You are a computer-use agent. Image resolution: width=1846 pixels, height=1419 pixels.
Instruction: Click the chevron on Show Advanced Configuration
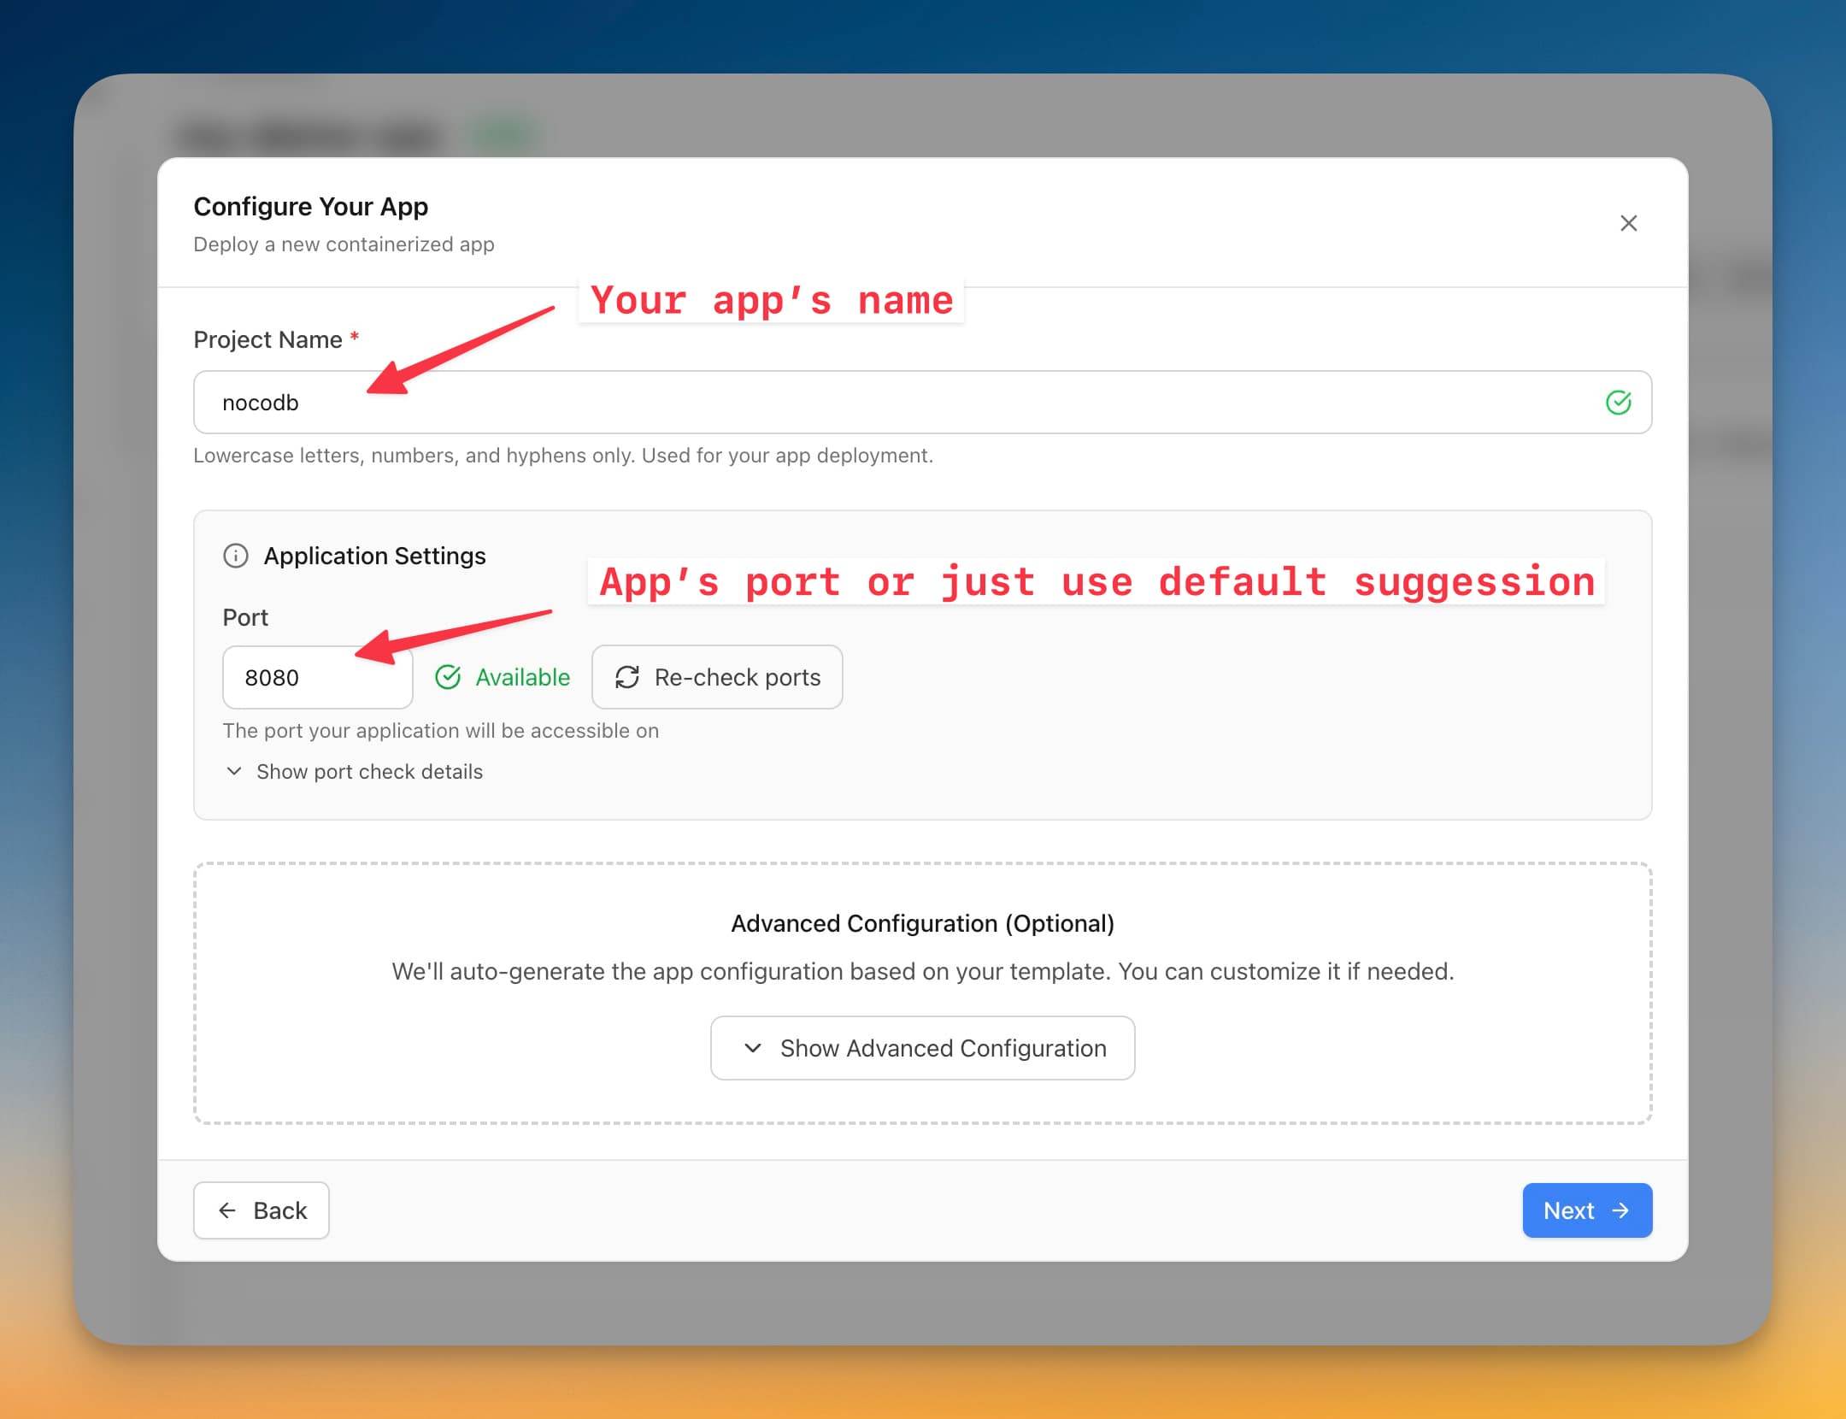tap(753, 1048)
